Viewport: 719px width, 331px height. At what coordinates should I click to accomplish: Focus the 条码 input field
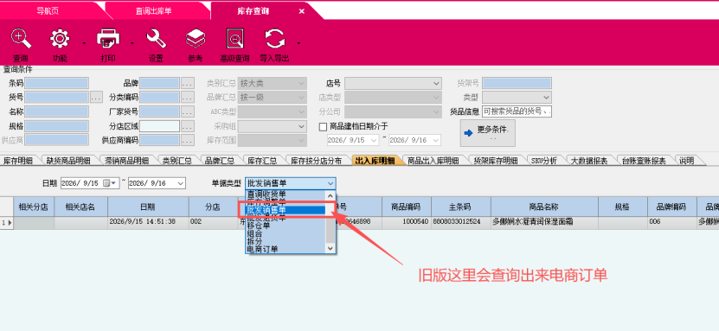(57, 83)
